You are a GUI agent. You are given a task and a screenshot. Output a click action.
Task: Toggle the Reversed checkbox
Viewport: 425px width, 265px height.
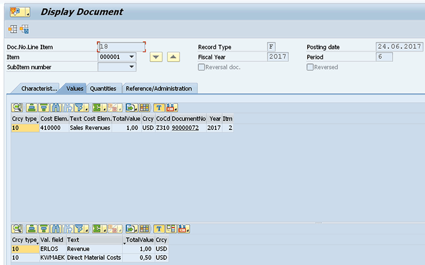(x=310, y=68)
